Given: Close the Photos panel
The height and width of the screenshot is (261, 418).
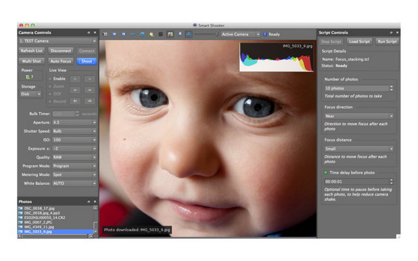Looking at the screenshot, I should point(95,202).
